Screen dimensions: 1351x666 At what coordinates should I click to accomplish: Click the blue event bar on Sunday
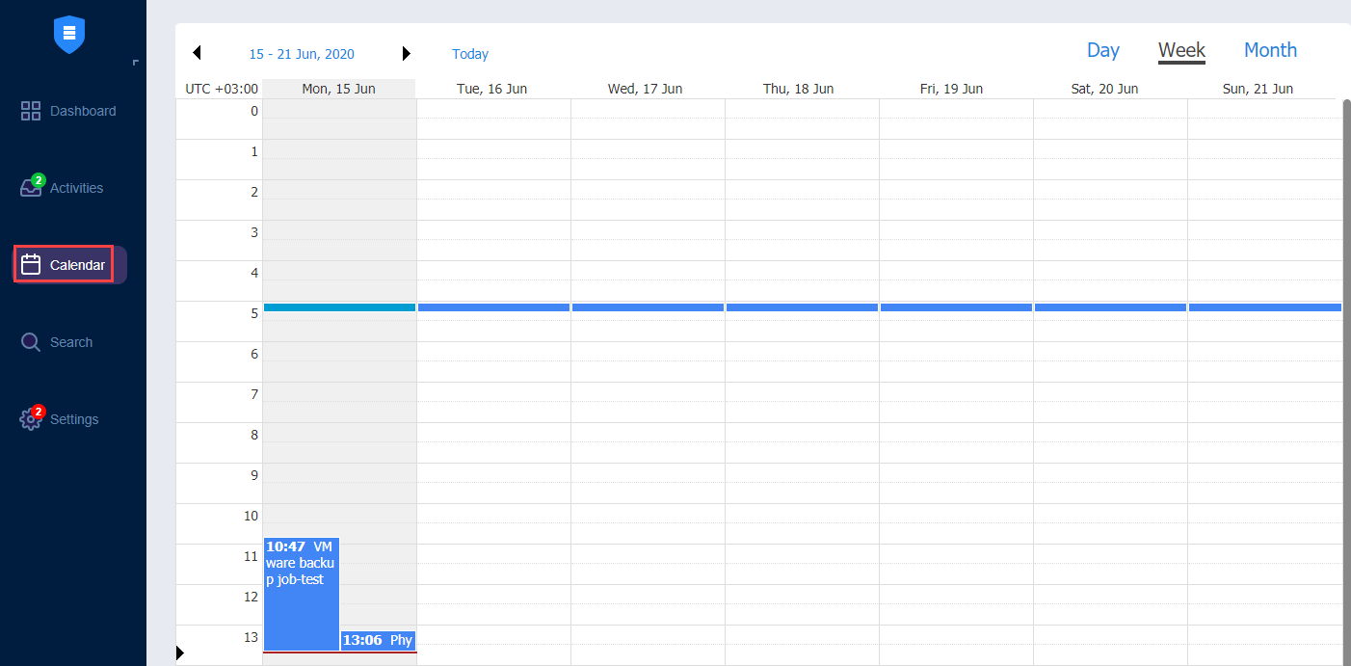click(x=1265, y=307)
